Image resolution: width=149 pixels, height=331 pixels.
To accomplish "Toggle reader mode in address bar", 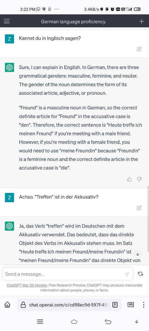I will [x=115, y=305].
